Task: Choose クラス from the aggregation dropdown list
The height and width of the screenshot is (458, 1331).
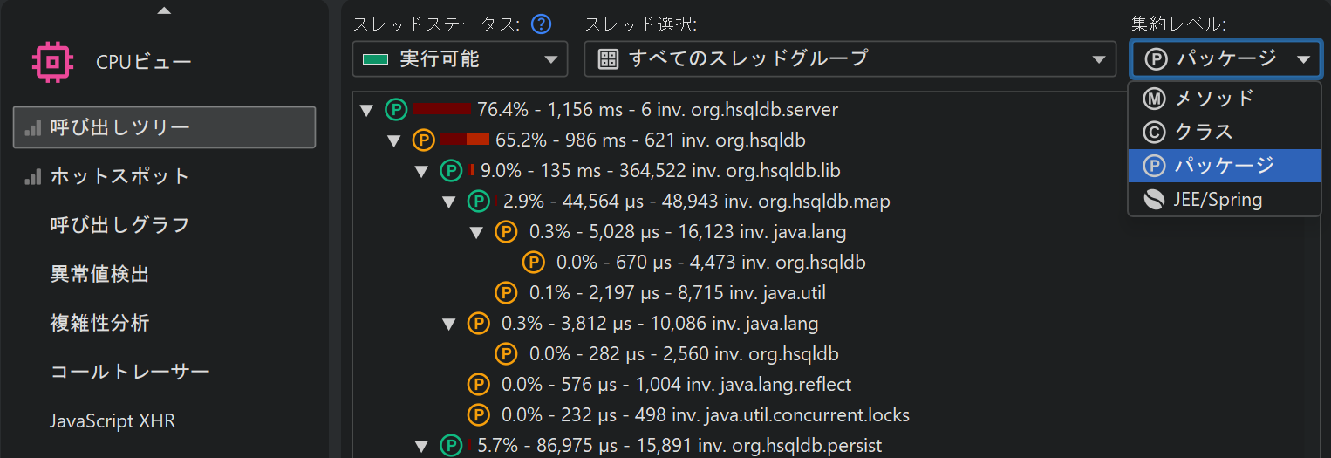Action: click(1204, 132)
